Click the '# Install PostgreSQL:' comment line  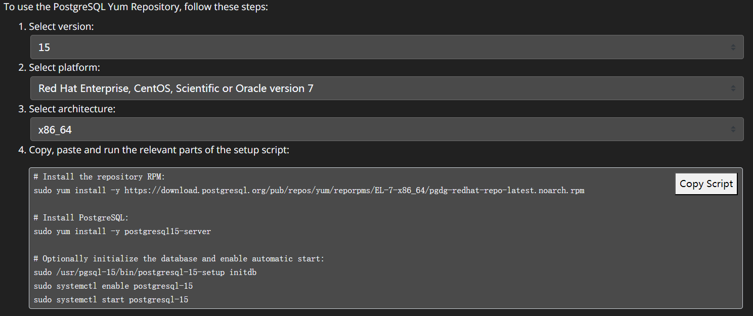pos(81,218)
